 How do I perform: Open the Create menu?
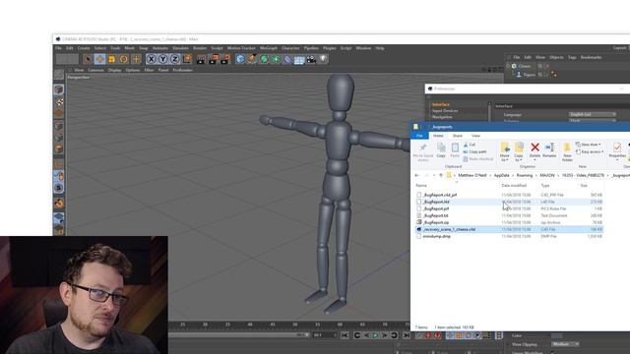84,48
